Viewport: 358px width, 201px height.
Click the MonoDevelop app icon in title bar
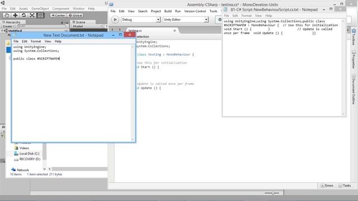pyautogui.click(x=111, y=4)
